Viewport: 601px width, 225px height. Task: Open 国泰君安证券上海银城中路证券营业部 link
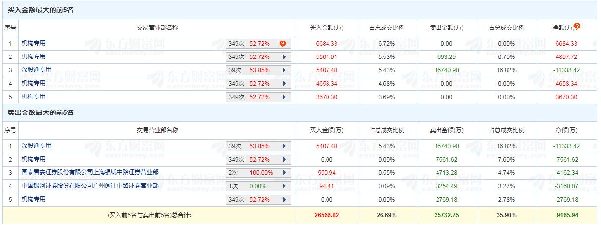(90, 172)
